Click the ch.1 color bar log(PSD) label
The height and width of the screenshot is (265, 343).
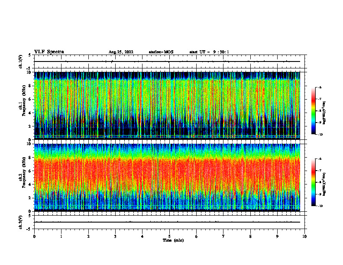tap(324, 113)
